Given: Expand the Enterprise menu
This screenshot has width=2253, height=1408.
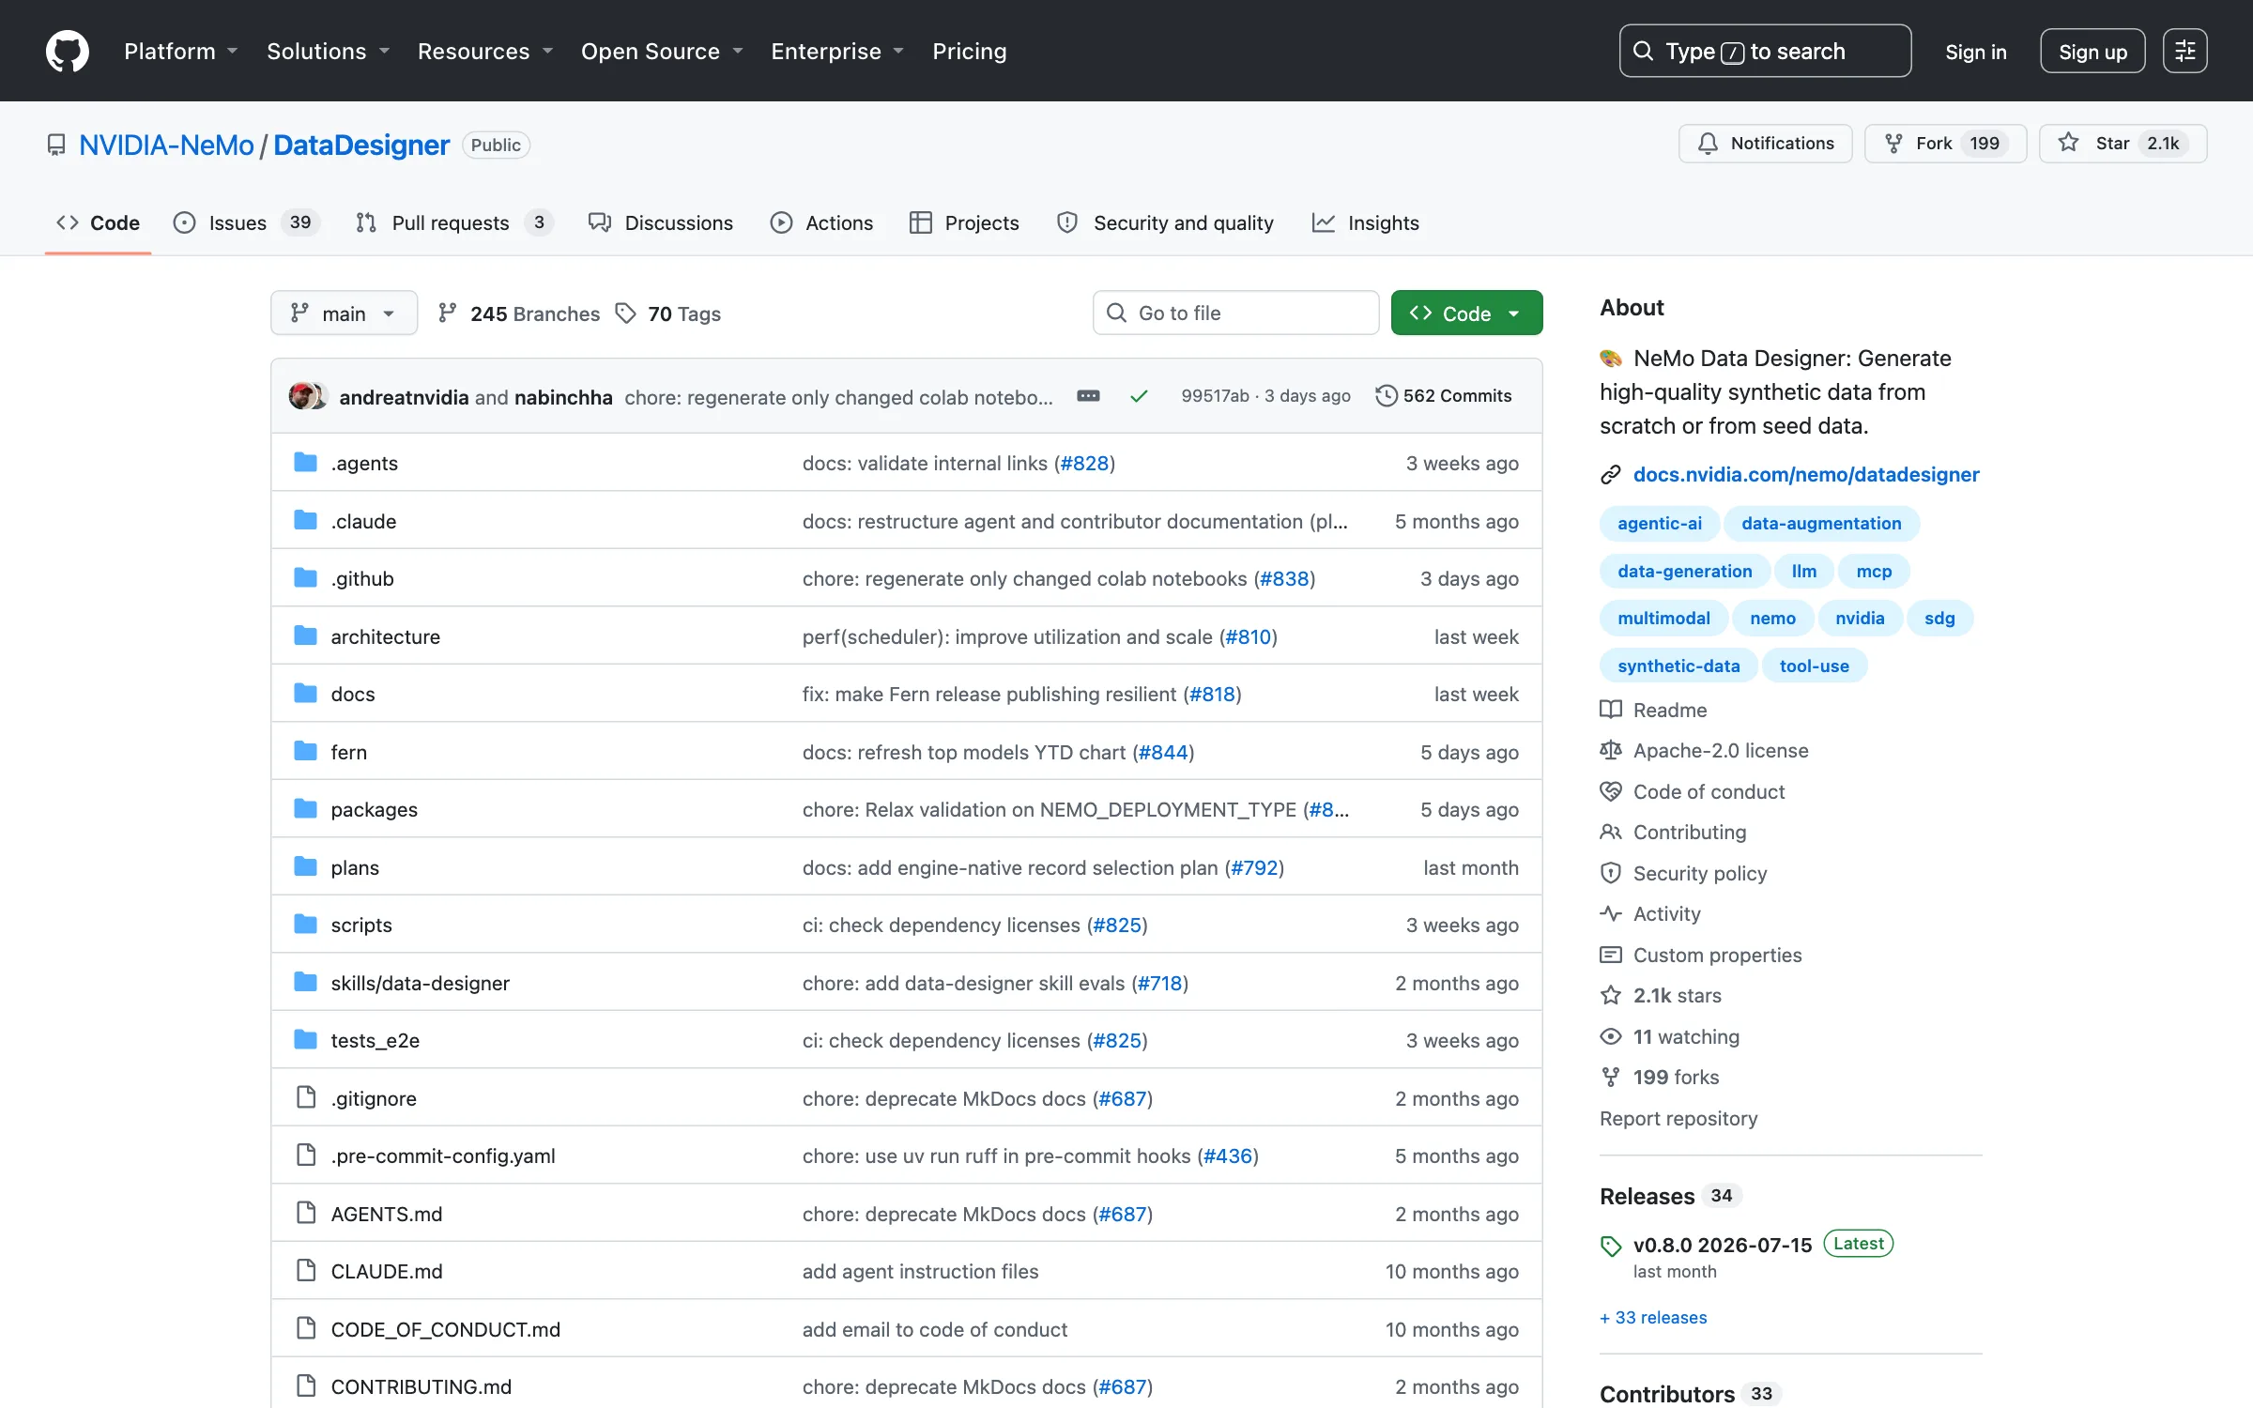Looking at the screenshot, I should click(x=837, y=51).
